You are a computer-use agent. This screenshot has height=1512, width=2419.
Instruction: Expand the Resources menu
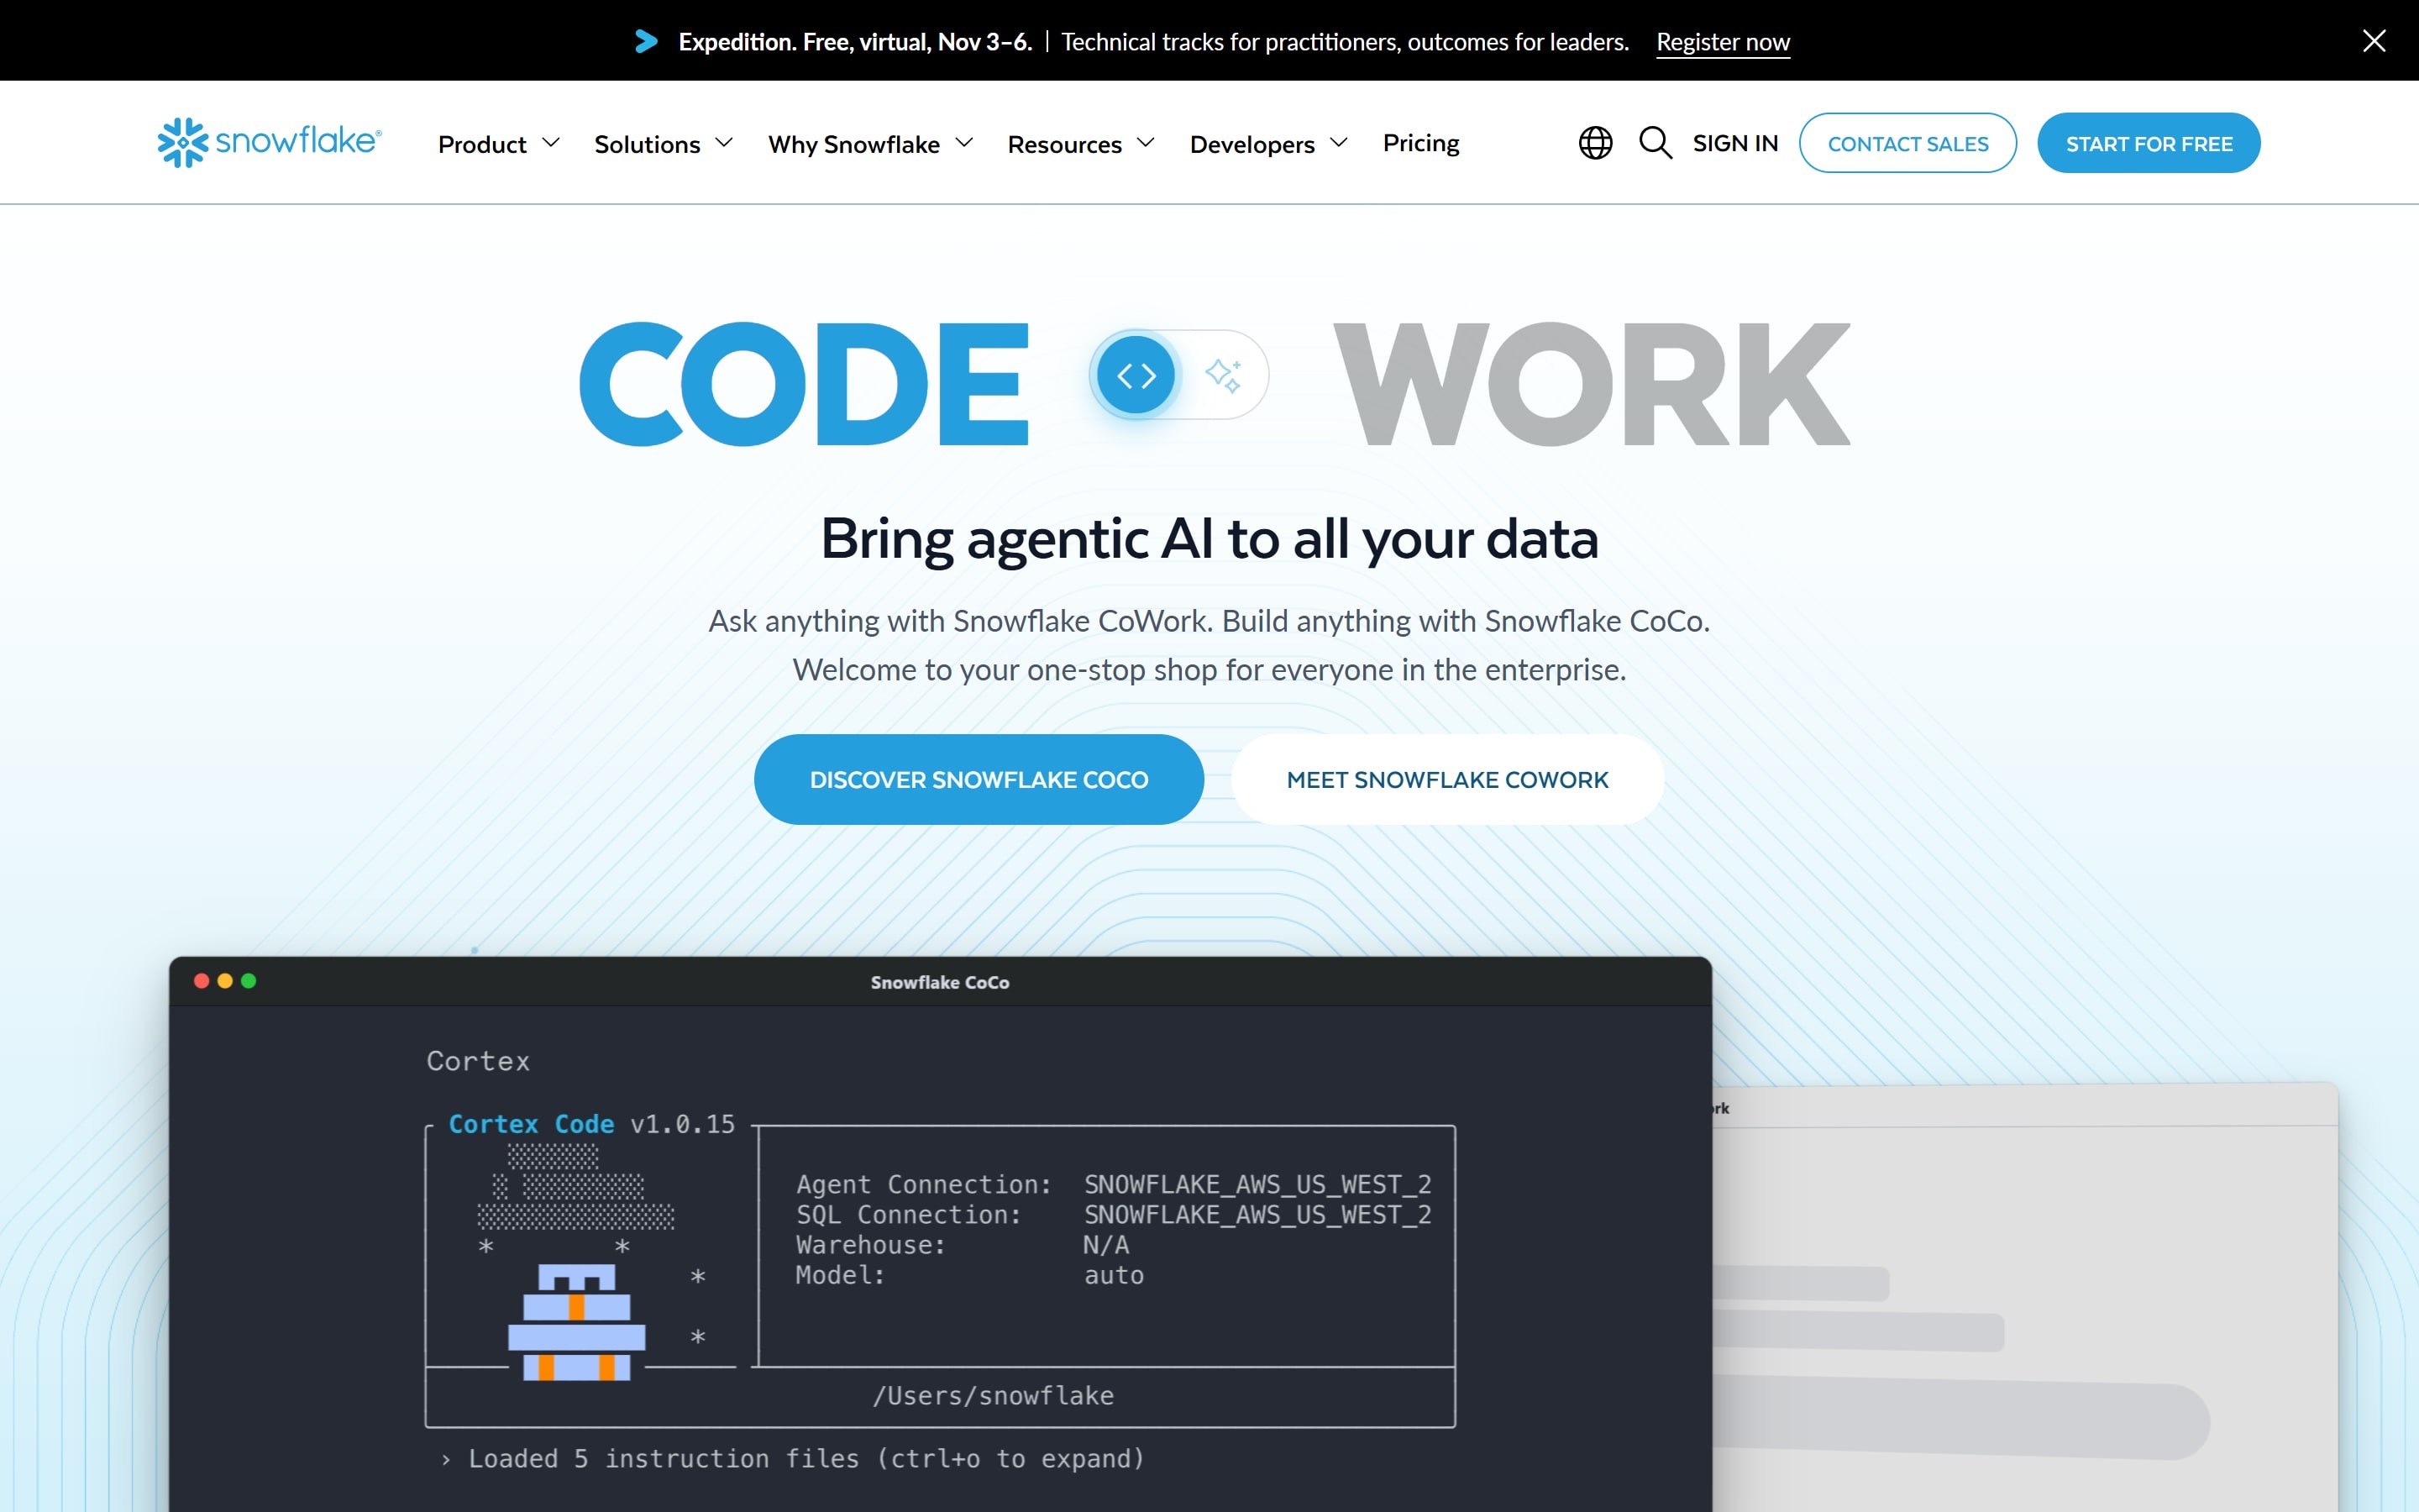(1082, 144)
